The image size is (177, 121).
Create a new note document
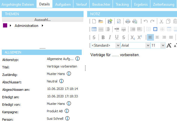pos(94,21)
